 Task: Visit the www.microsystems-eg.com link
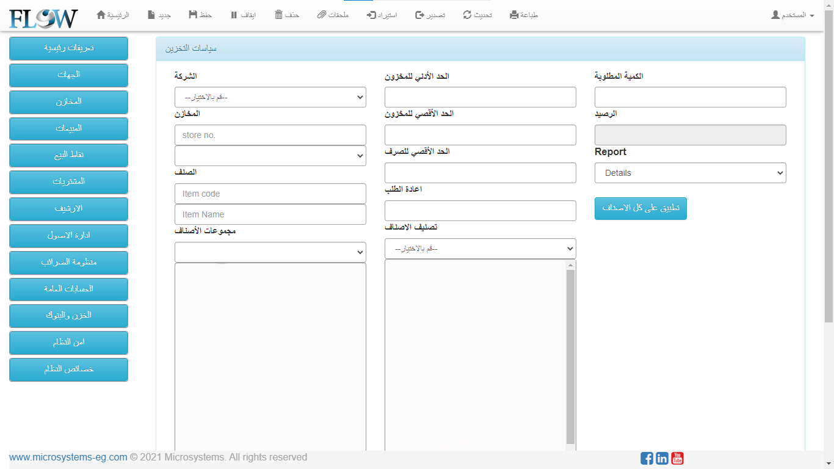68,457
